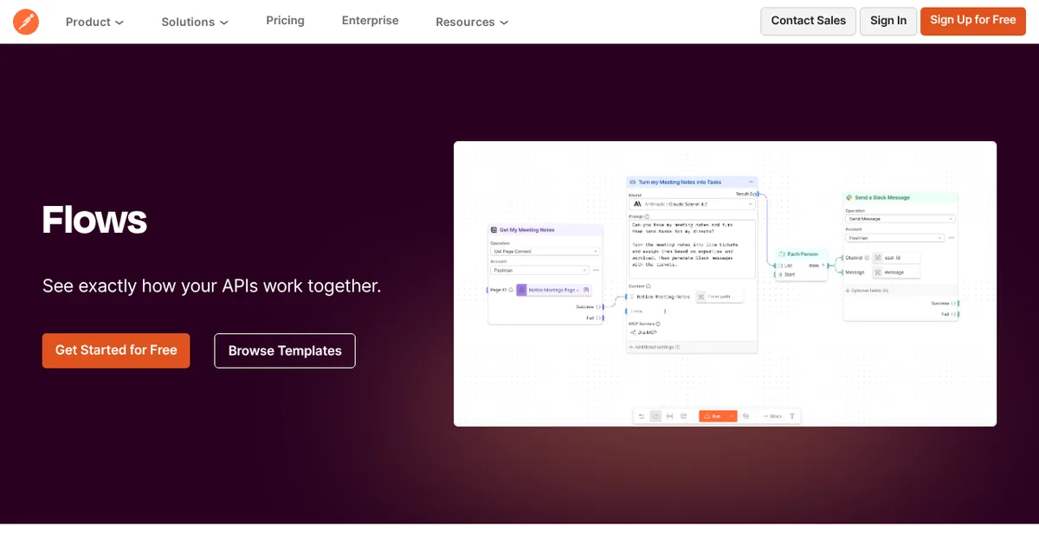Go to the Pricing page
Viewport: 1039px width, 545px height.
pos(285,21)
